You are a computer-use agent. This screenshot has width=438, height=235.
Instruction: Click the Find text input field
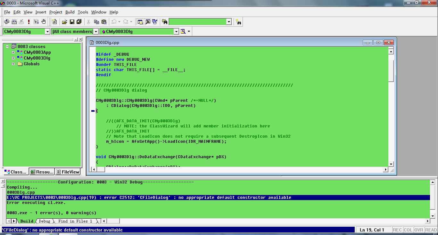pos(197,22)
